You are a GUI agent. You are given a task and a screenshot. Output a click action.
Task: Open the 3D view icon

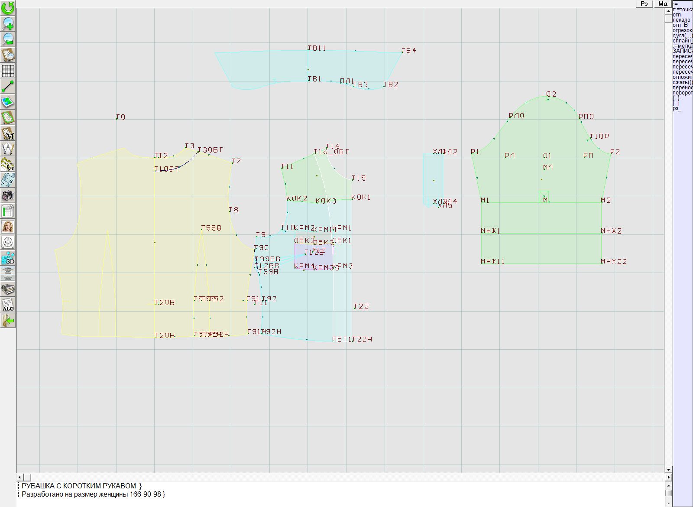8,258
